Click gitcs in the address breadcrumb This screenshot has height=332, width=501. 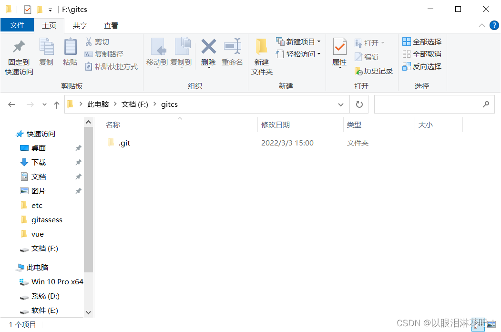[x=169, y=104]
